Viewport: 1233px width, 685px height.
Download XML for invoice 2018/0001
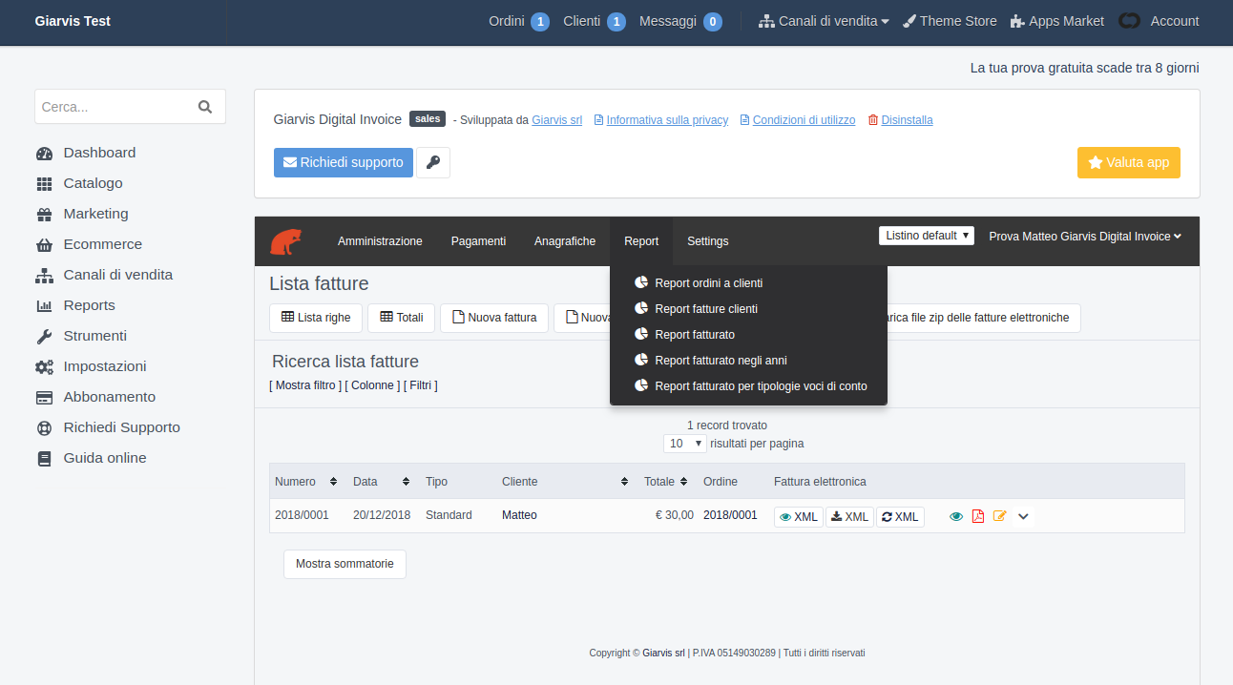click(850, 517)
